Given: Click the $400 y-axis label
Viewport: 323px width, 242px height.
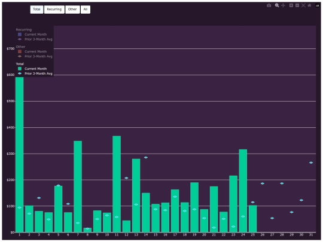Looking at the screenshot, I should click(x=11, y=128).
